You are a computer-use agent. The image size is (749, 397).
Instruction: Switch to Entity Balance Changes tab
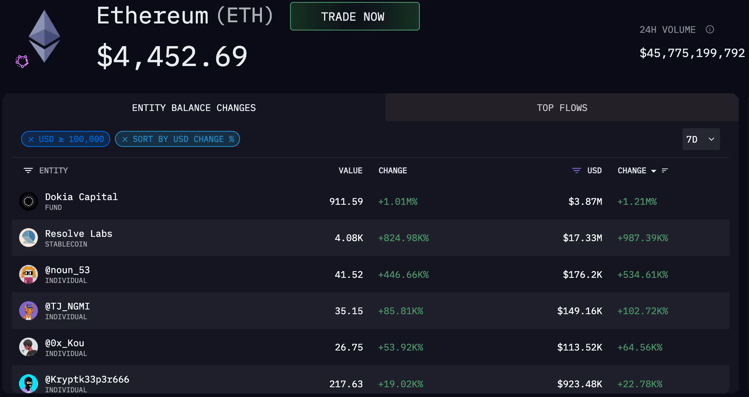click(x=194, y=108)
